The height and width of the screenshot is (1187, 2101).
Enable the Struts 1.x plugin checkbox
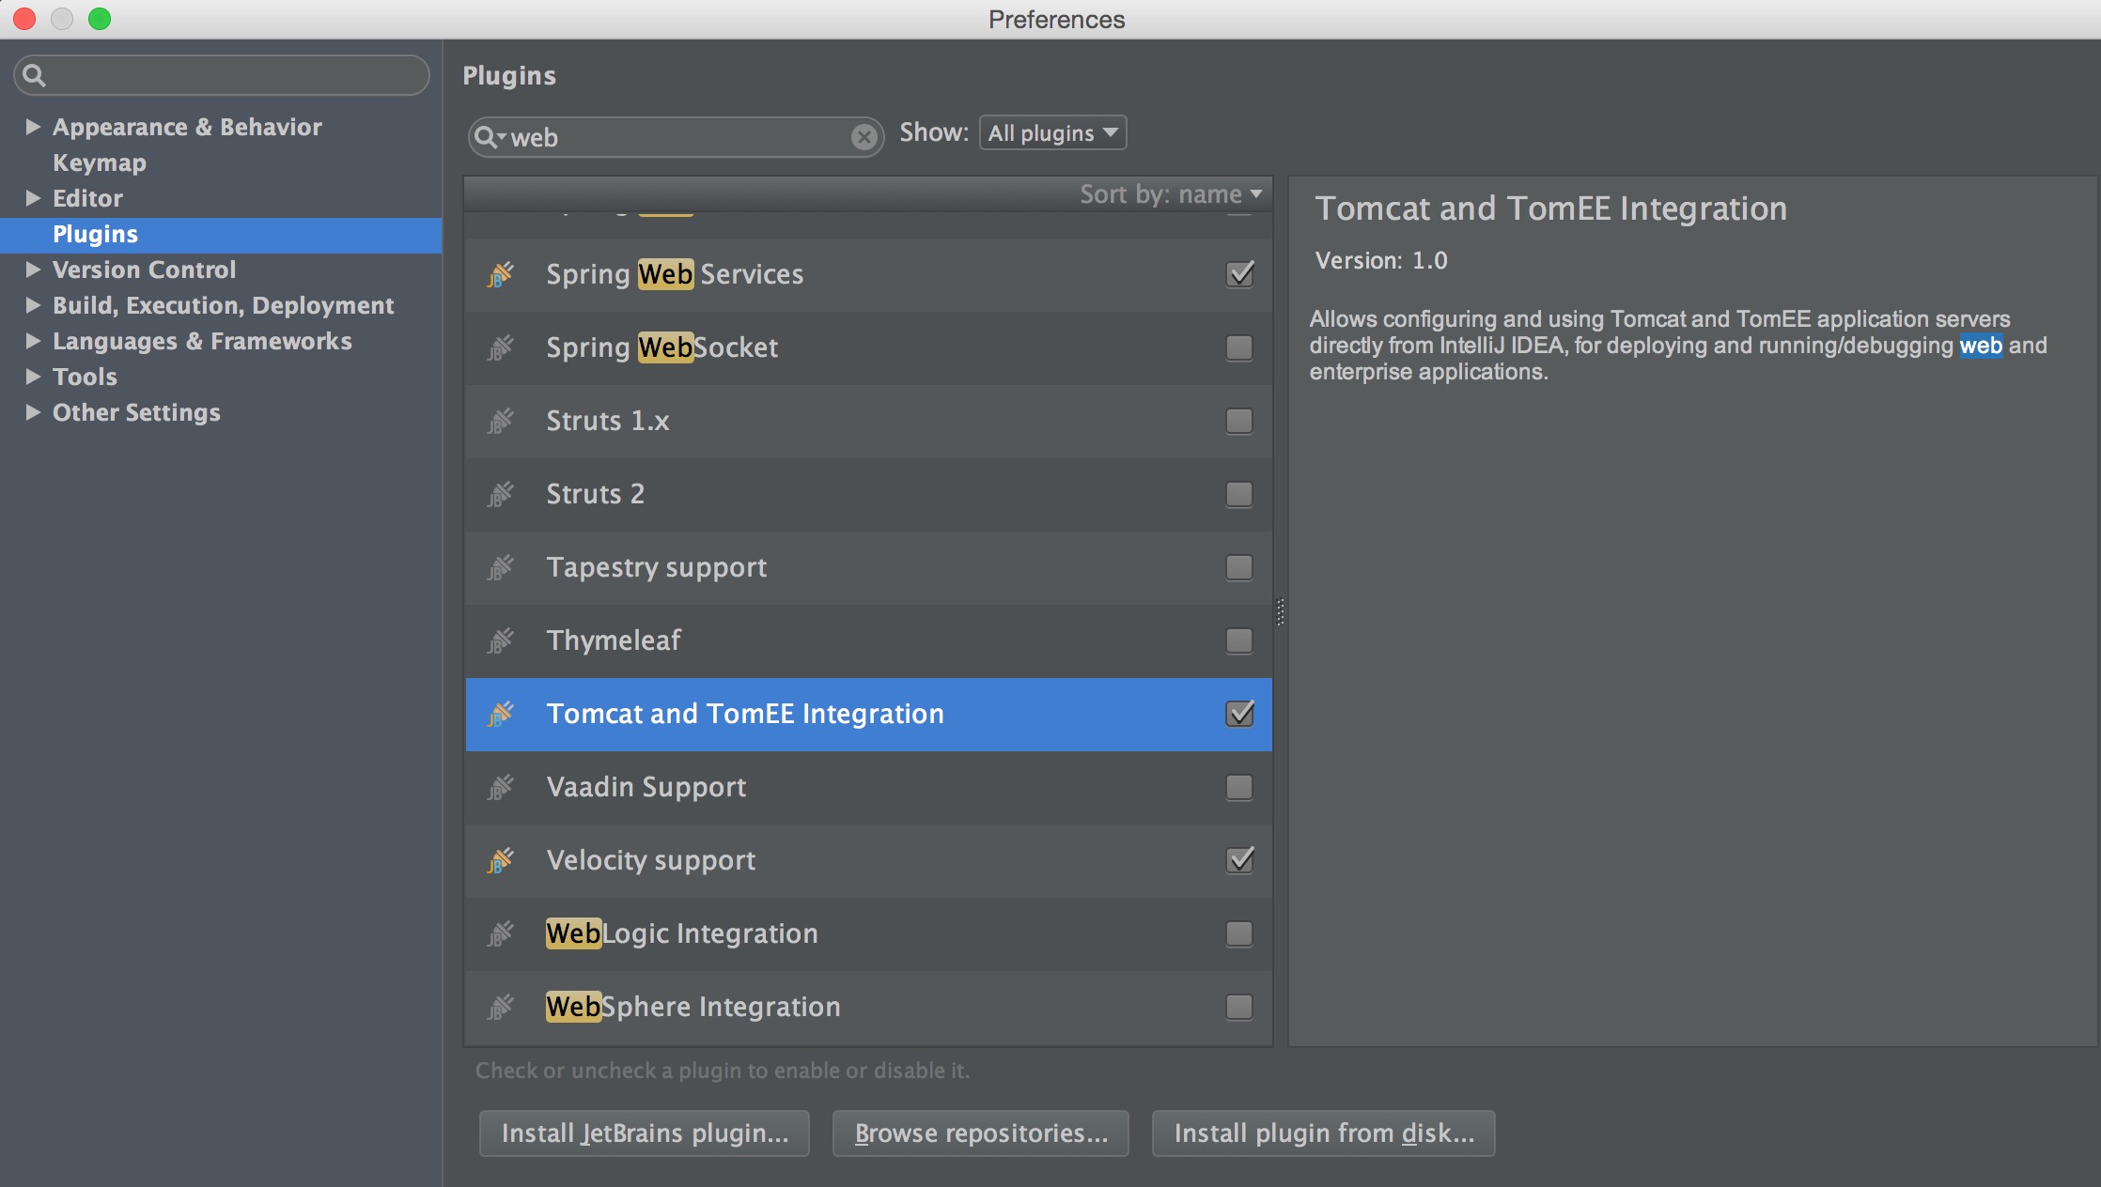coord(1239,421)
